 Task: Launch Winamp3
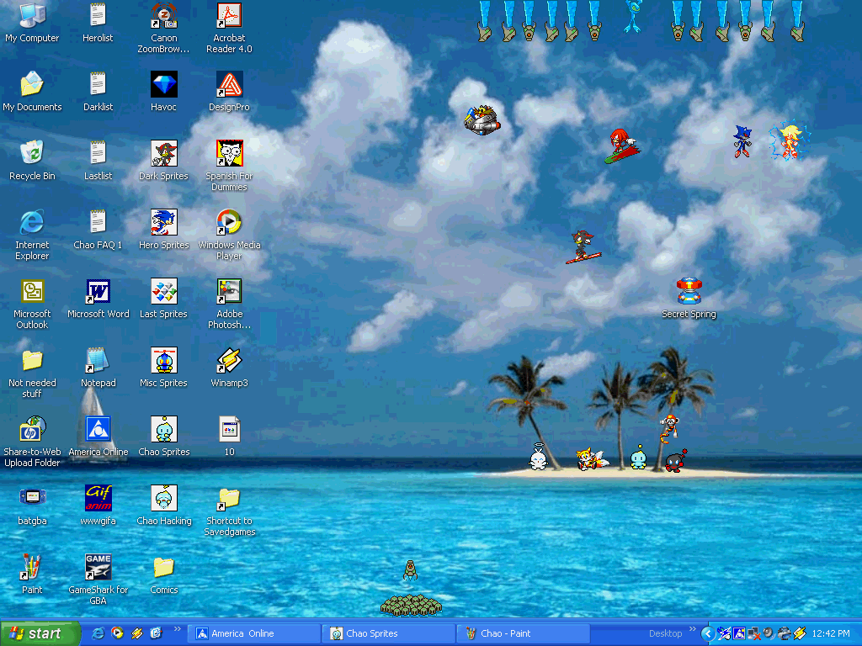click(228, 362)
